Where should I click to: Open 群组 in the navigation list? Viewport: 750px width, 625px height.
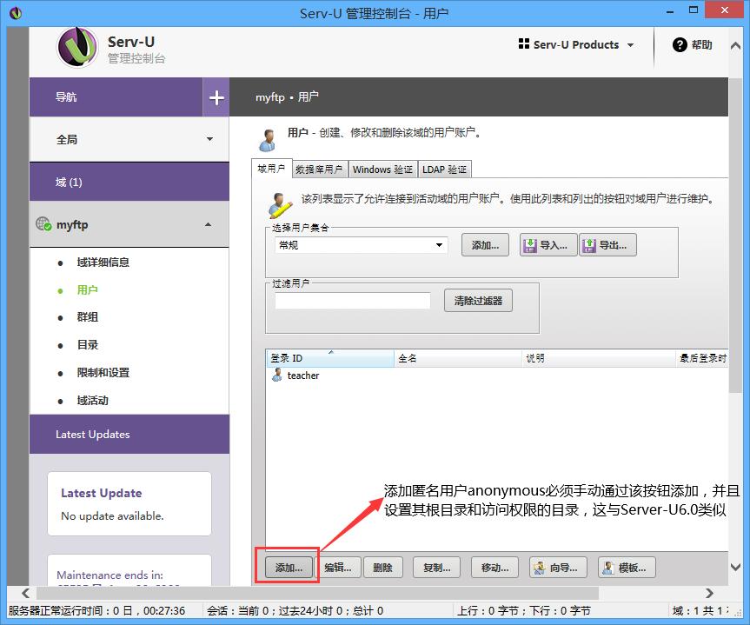pyautogui.click(x=87, y=316)
